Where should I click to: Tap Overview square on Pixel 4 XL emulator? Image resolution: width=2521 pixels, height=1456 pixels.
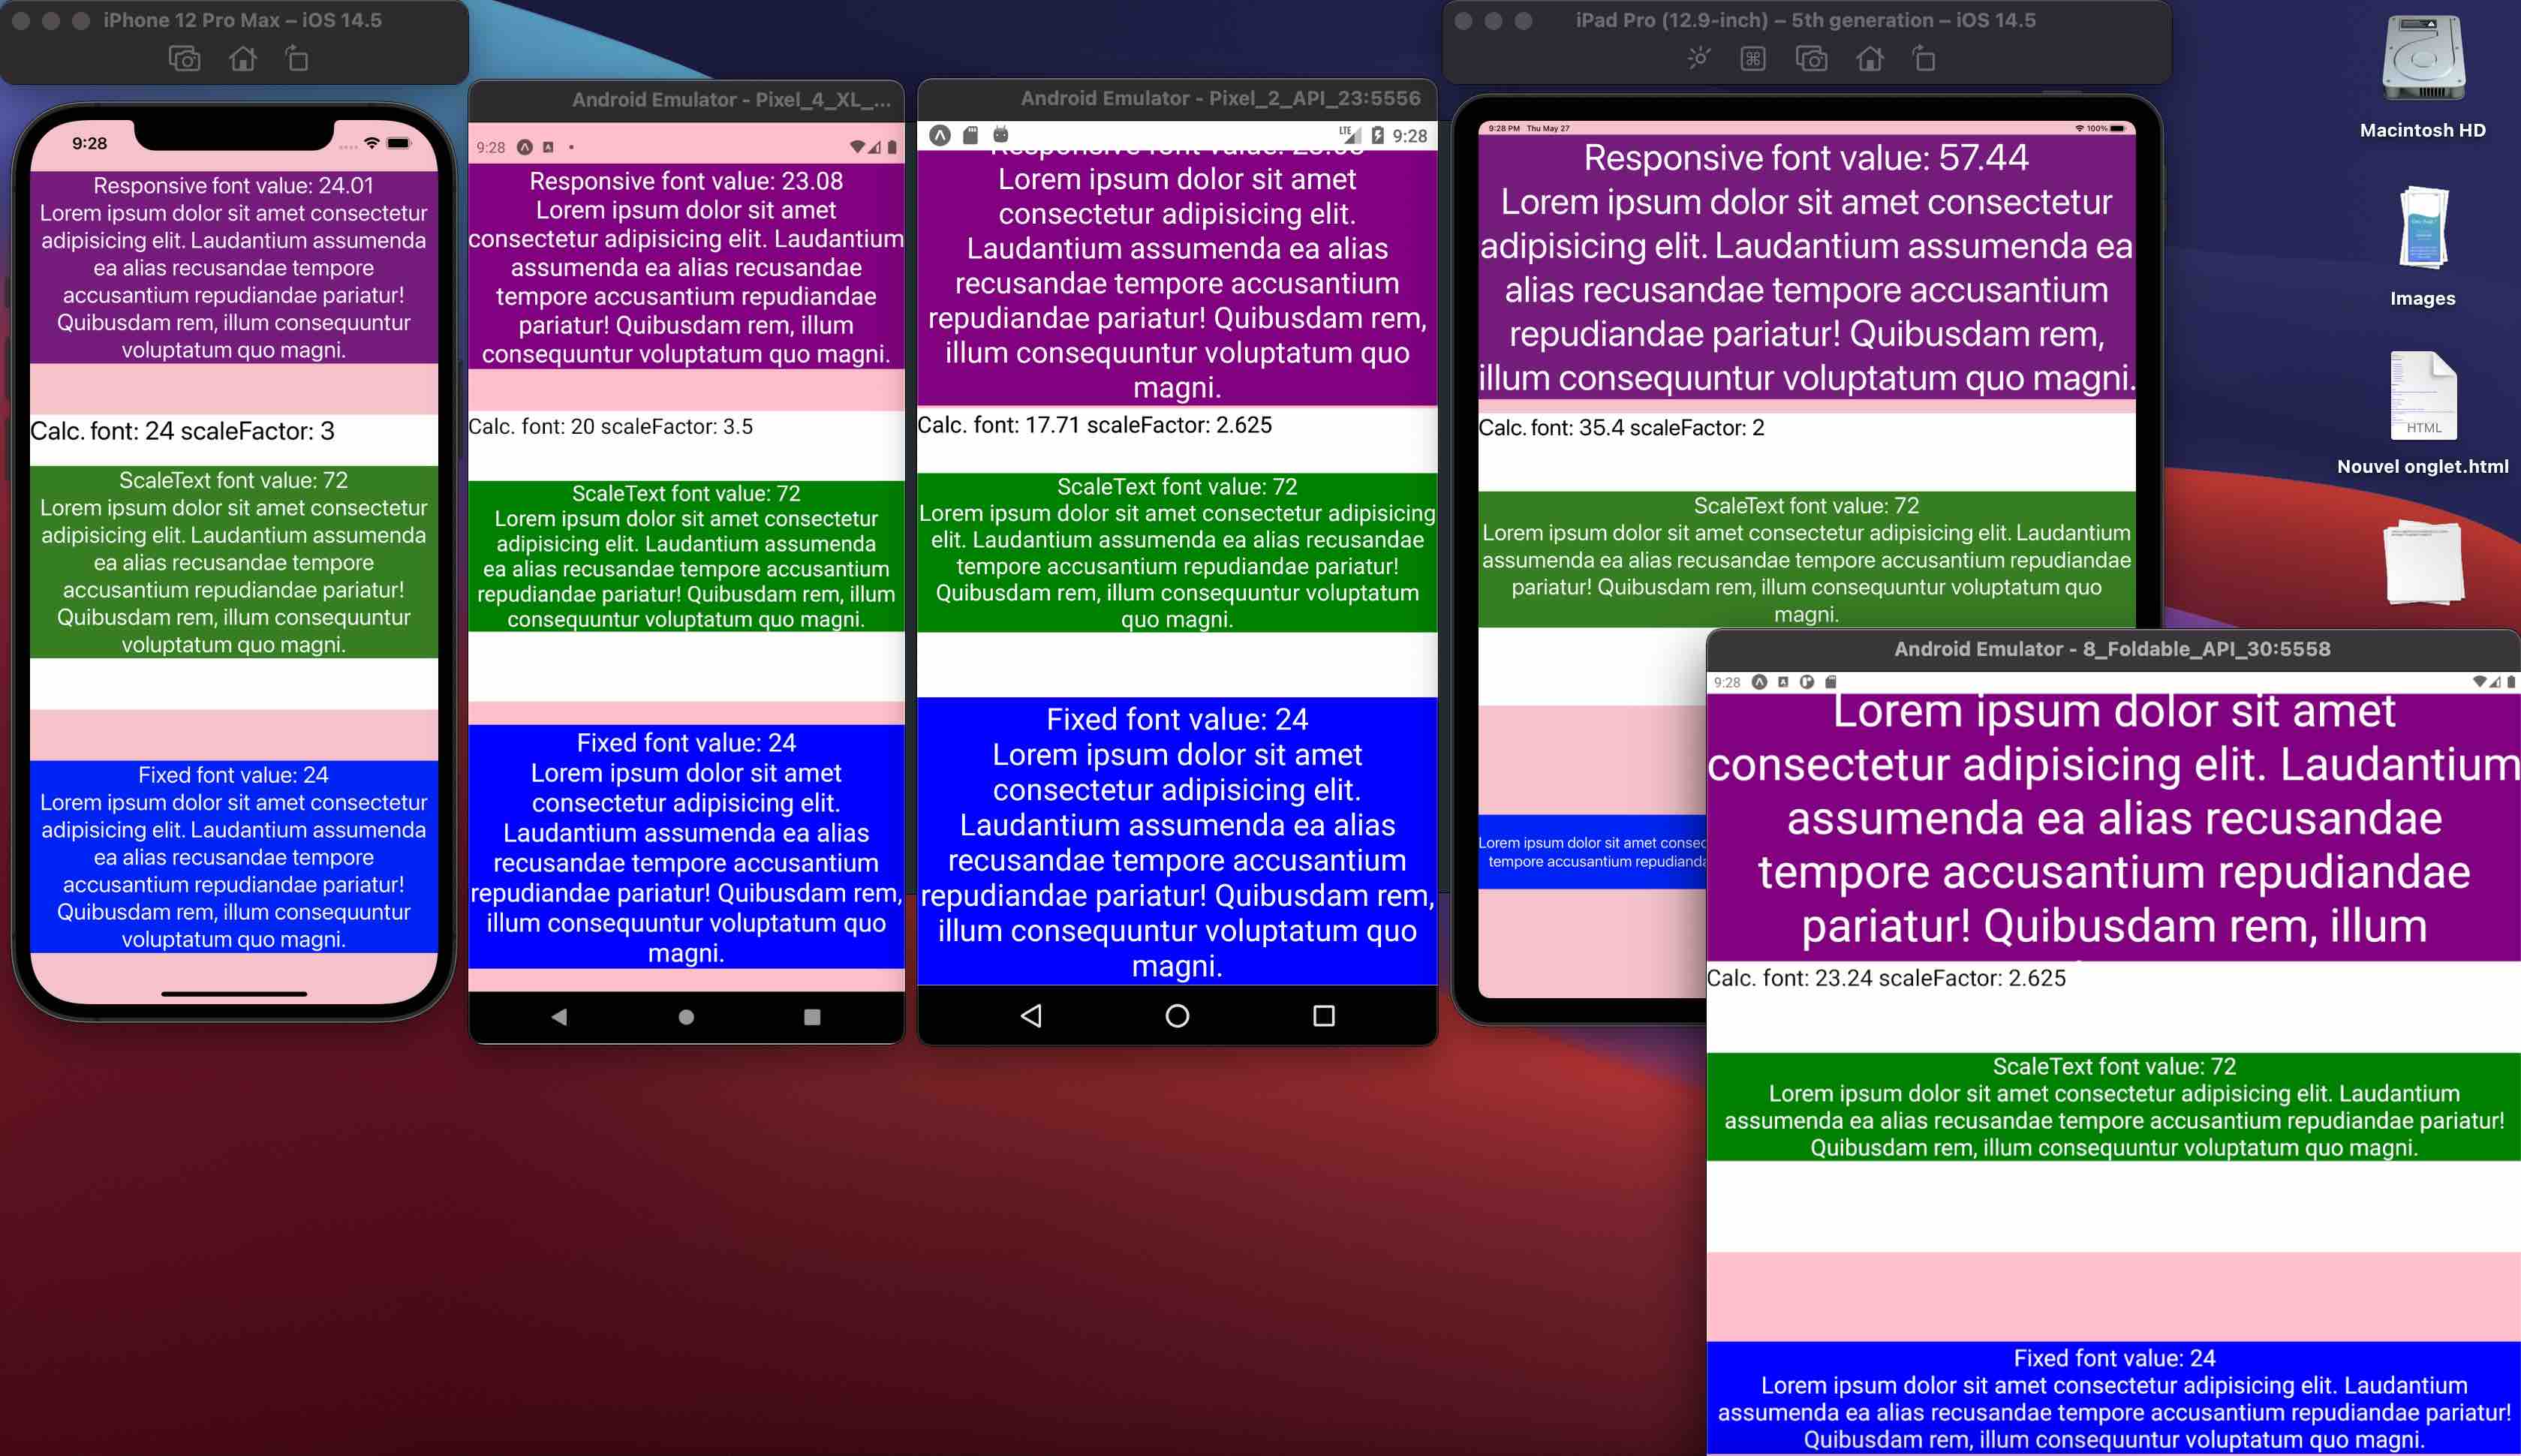pyautogui.click(x=812, y=1017)
